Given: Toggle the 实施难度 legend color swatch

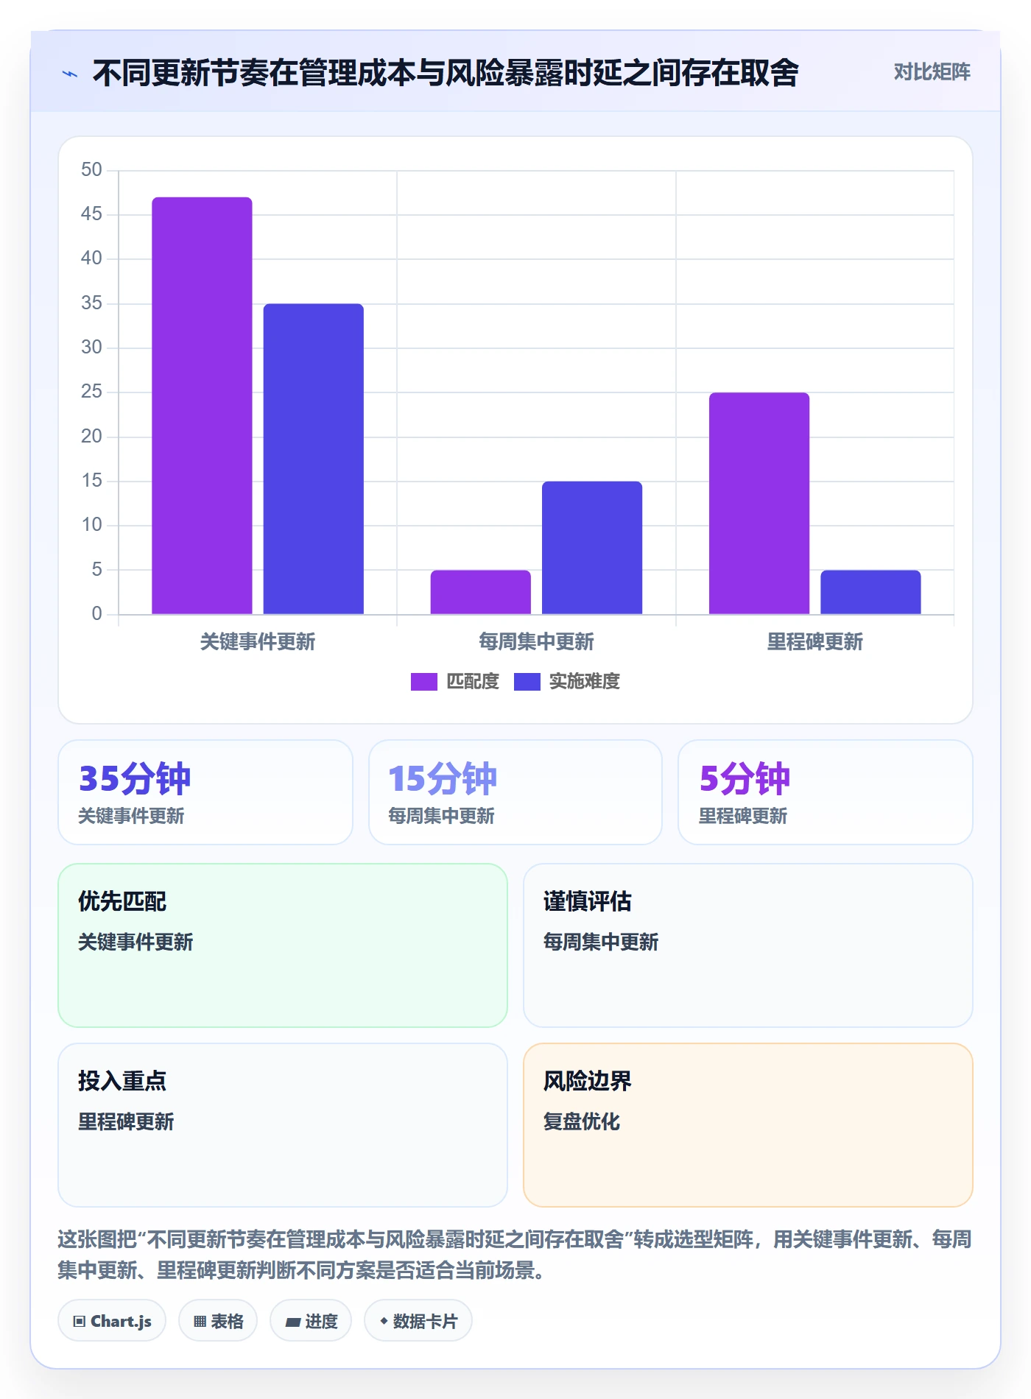Looking at the screenshot, I should pos(527,682).
